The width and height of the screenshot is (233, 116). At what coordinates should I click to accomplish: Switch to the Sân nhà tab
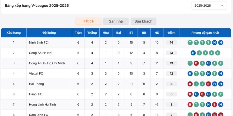click(116, 21)
